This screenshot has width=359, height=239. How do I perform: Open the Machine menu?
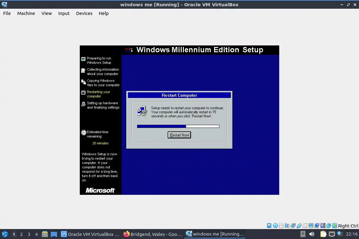pos(26,13)
